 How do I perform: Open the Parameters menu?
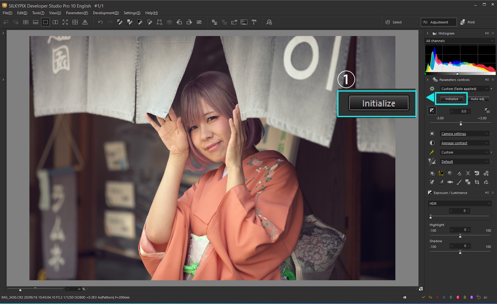[77, 13]
